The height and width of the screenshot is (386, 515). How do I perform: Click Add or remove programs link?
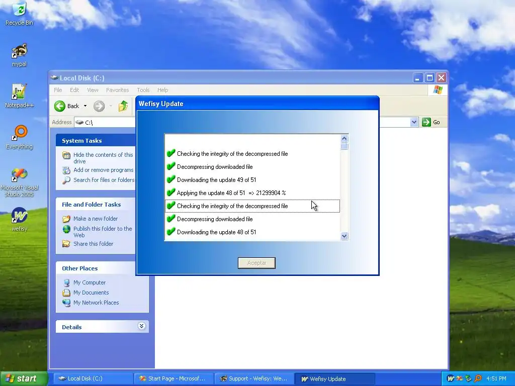click(x=104, y=170)
